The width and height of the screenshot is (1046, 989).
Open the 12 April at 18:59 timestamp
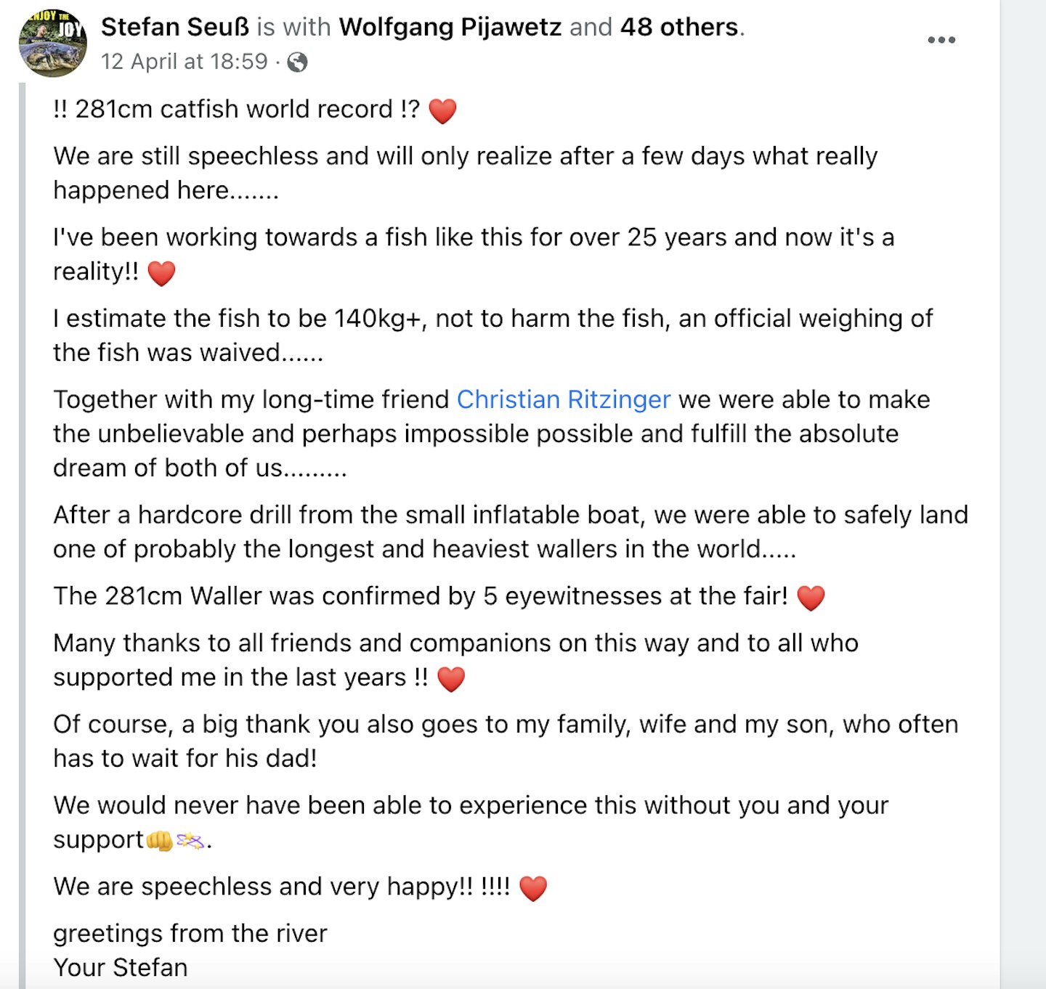[185, 62]
